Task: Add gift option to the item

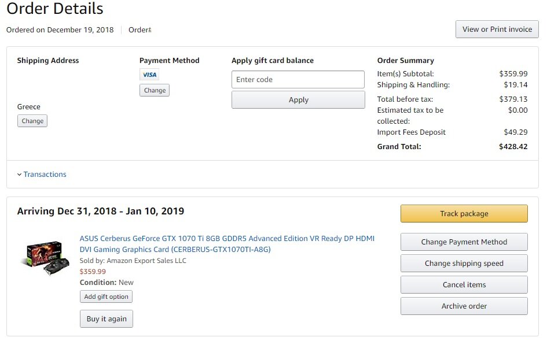Action: pos(106,296)
